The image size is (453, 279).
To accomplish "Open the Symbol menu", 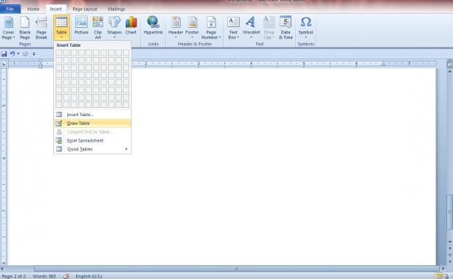I will click(305, 28).
